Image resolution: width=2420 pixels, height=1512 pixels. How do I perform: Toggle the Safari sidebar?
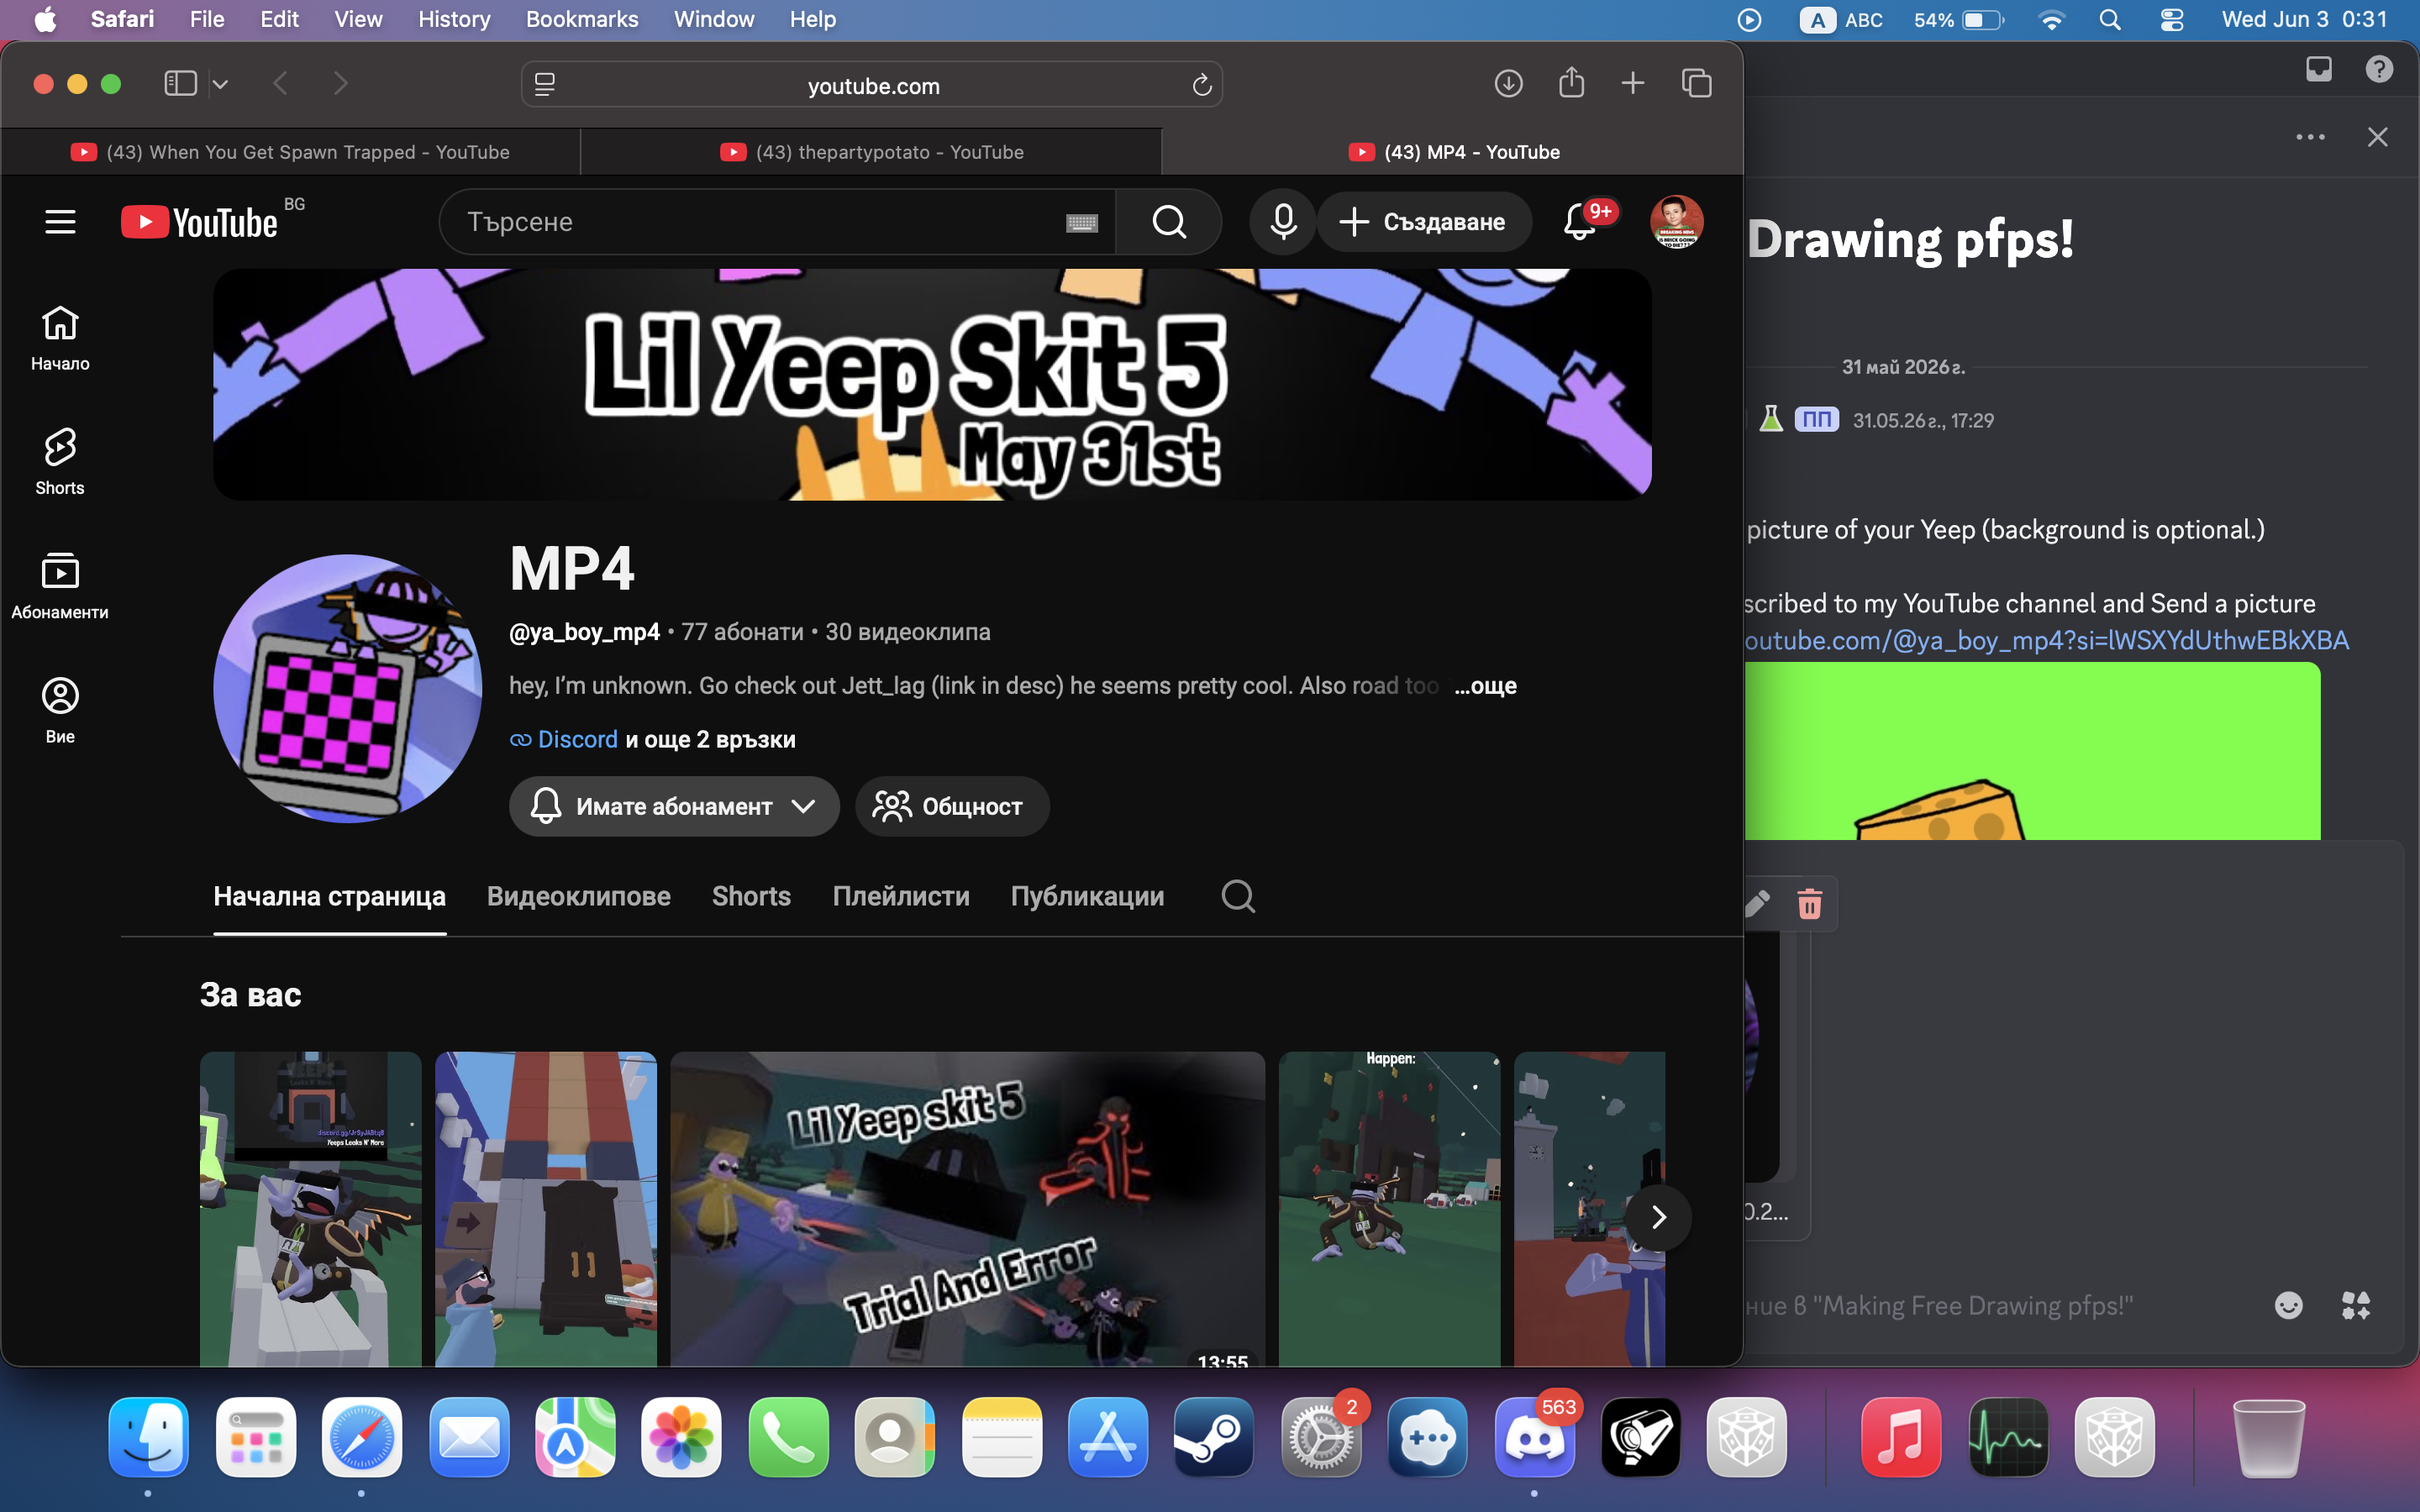click(180, 84)
